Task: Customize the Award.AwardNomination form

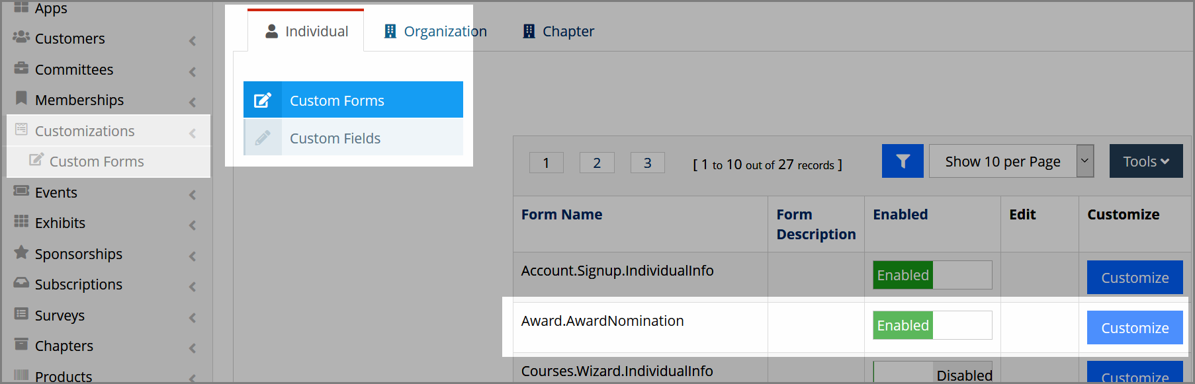Action: (1135, 328)
